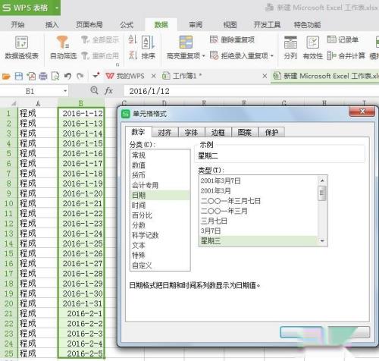Open the 特色功能 ribbon tab
Image resolution: width=379 pixels, height=361 pixels.
click(x=307, y=25)
